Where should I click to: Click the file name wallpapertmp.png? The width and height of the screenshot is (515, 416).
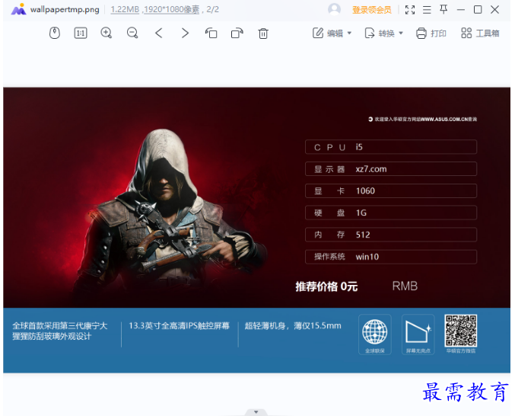(x=65, y=10)
